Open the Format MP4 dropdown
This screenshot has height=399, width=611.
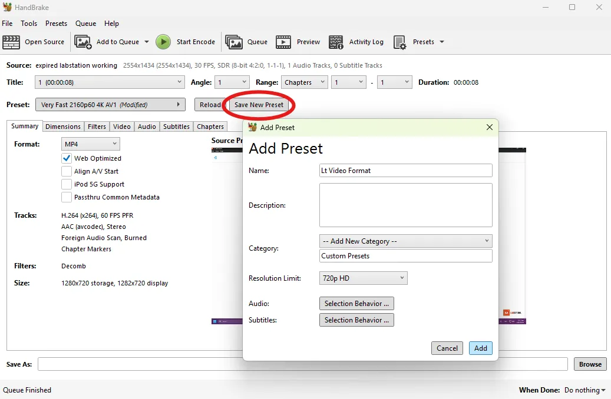90,144
